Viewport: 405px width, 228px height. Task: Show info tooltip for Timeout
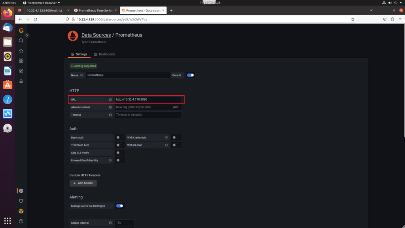(110, 115)
